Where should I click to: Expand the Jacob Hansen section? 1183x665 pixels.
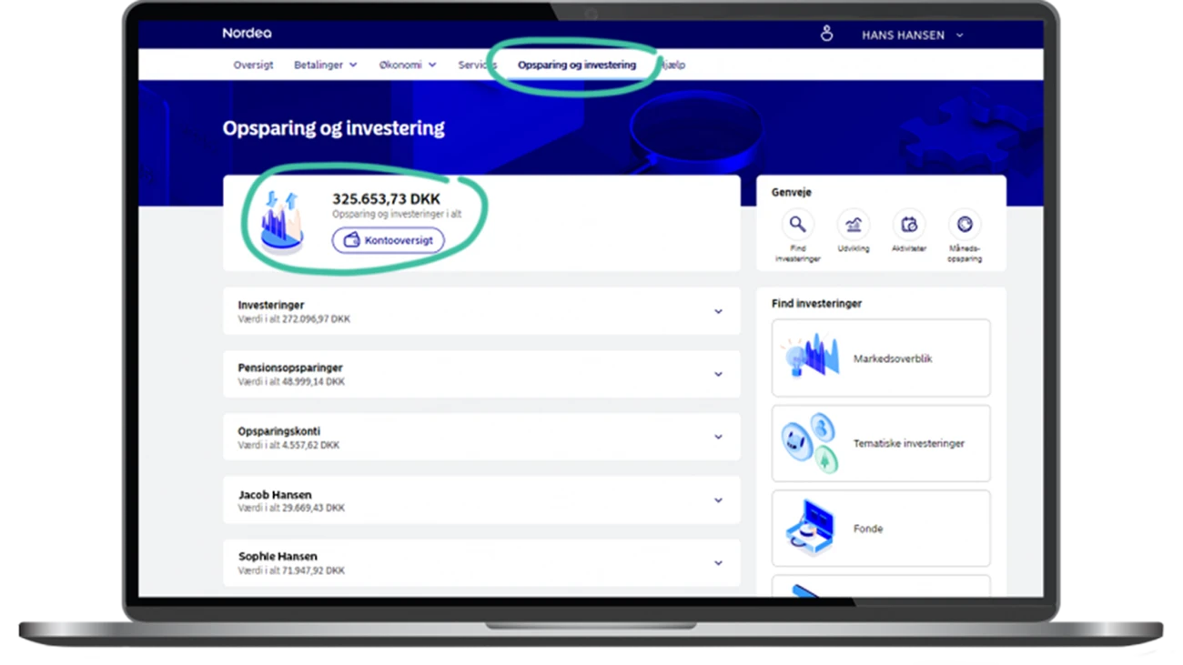[x=718, y=500]
